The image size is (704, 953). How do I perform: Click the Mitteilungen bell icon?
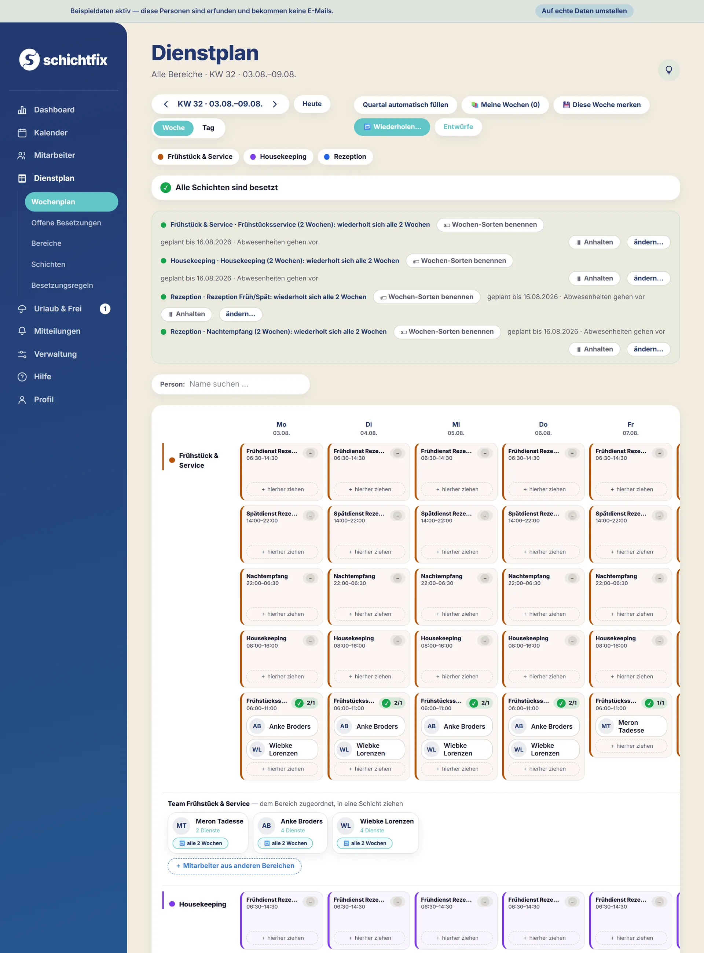22,331
